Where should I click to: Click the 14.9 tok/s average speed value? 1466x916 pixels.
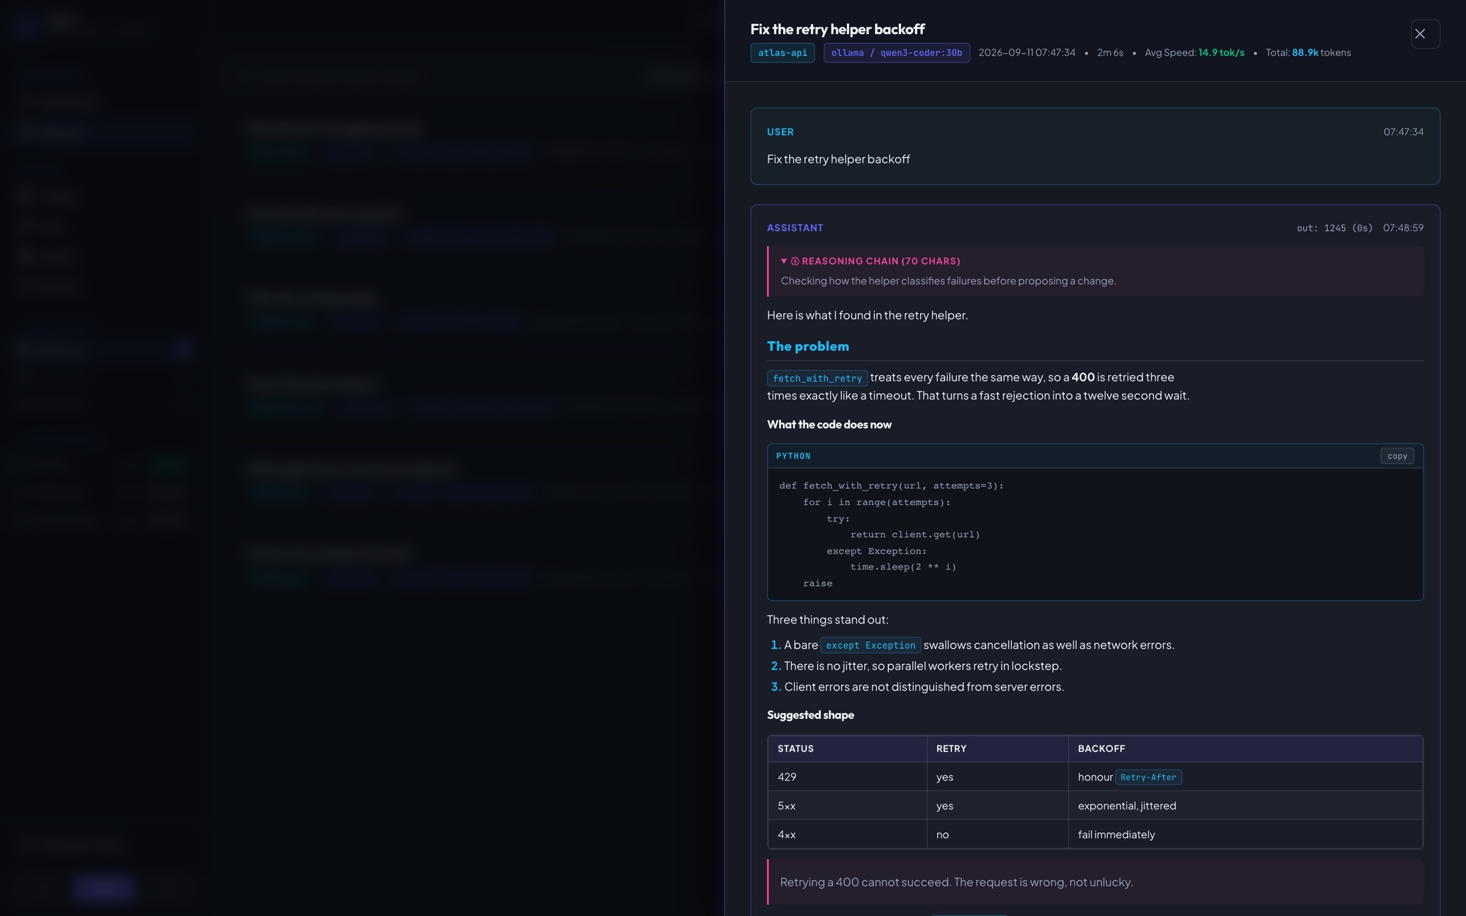(1221, 53)
